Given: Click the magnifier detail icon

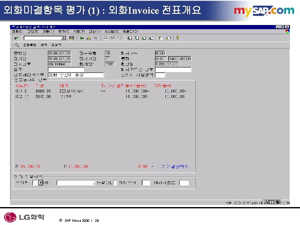Looking at the screenshot, I should (x=17, y=45).
